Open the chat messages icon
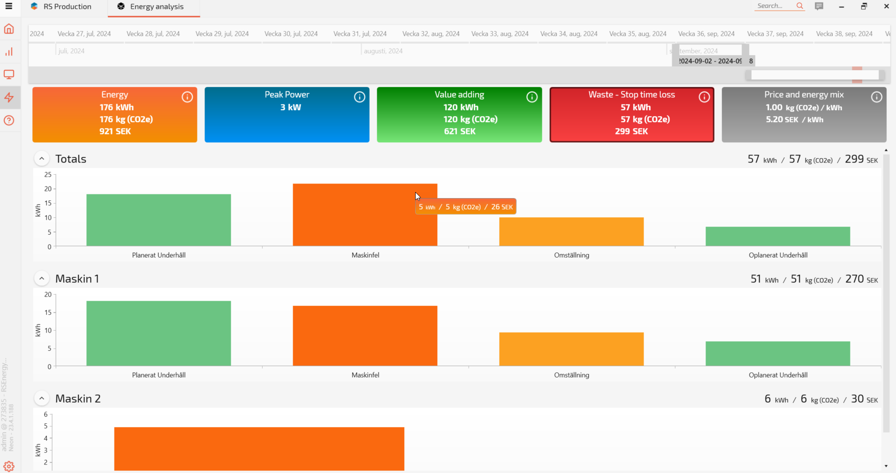This screenshot has height=473, width=896. (819, 7)
